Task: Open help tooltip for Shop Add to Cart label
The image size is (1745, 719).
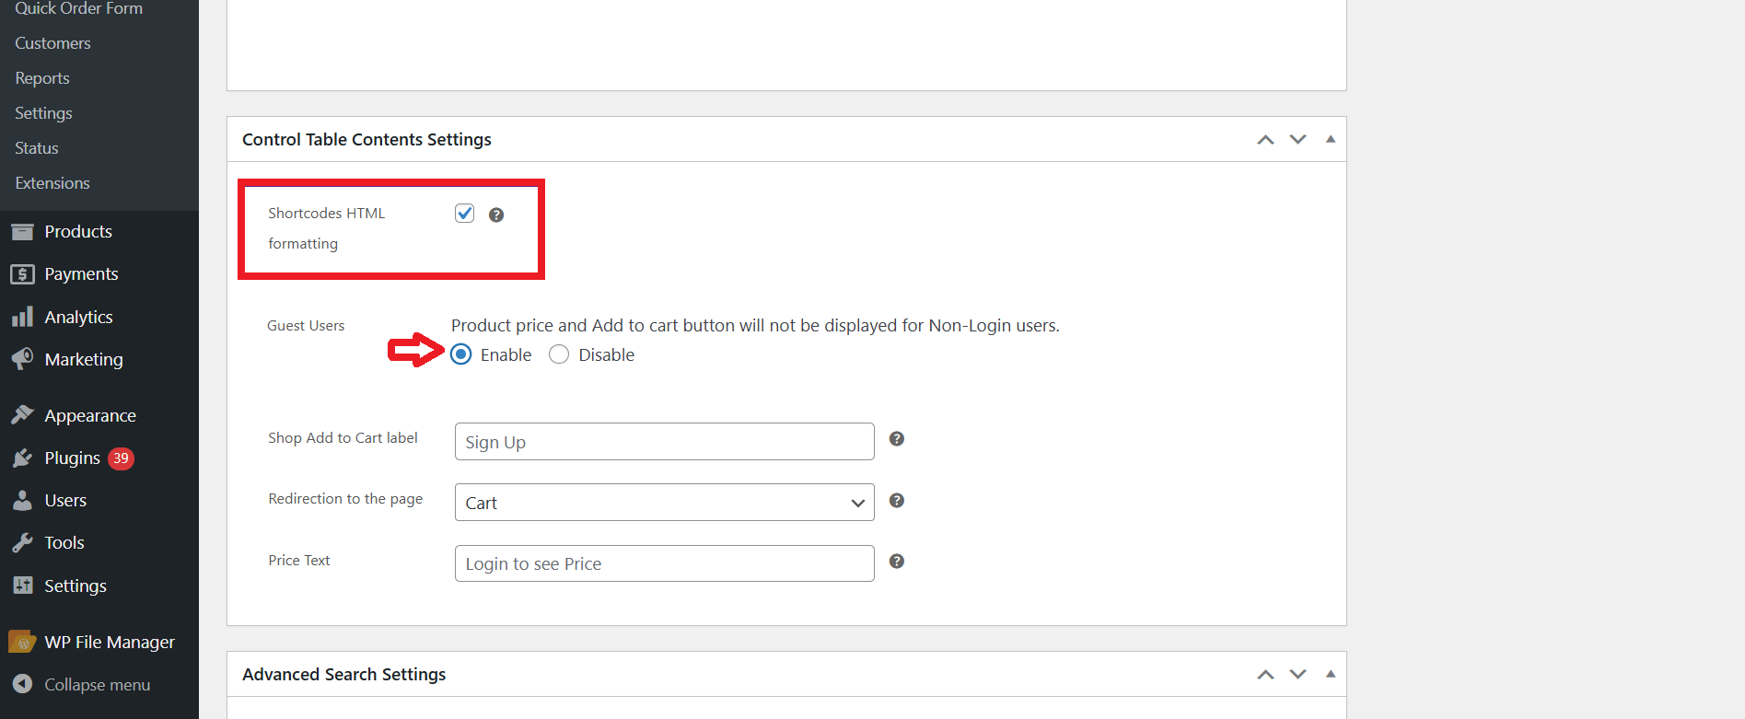Action: pos(897,438)
